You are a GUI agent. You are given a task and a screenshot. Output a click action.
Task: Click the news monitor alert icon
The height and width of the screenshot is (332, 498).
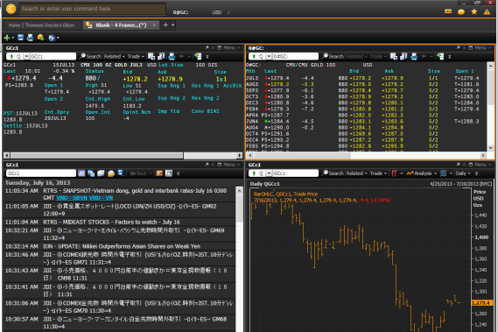pos(121,173)
